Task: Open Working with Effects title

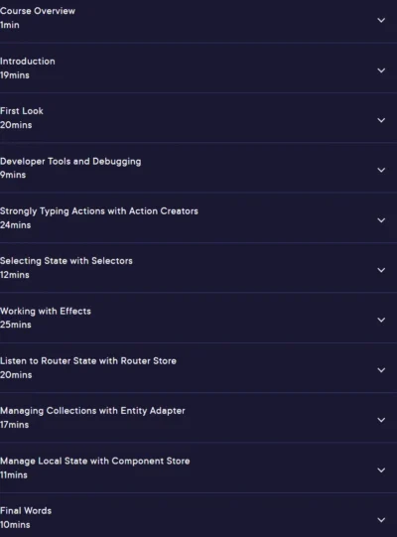Action: (46, 311)
